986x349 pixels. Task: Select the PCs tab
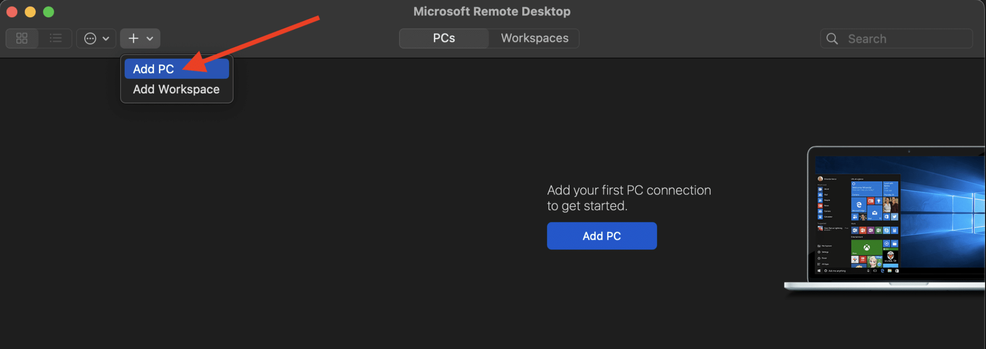[443, 38]
